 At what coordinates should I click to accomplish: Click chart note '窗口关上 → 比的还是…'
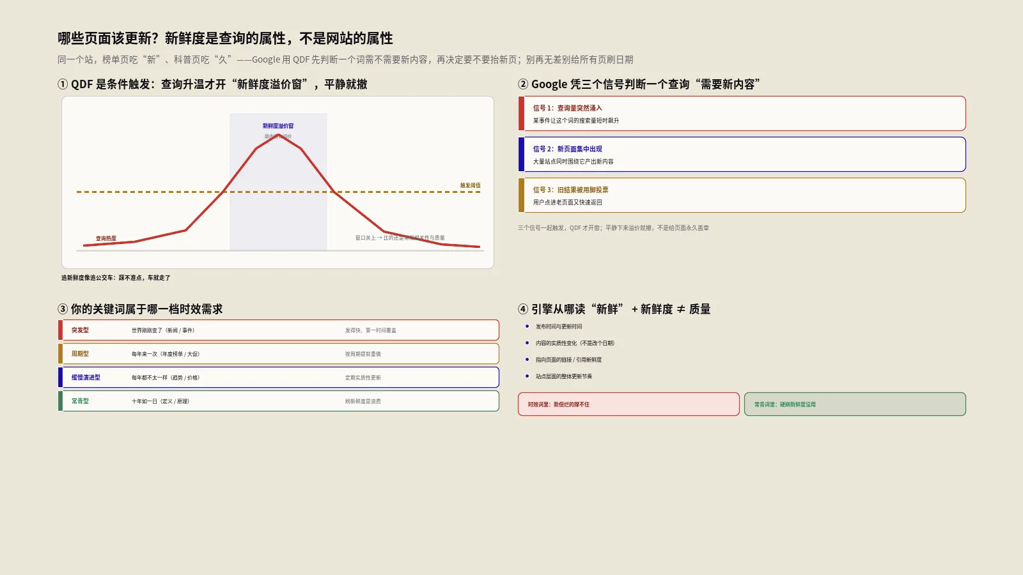pyautogui.click(x=400, y=238)
